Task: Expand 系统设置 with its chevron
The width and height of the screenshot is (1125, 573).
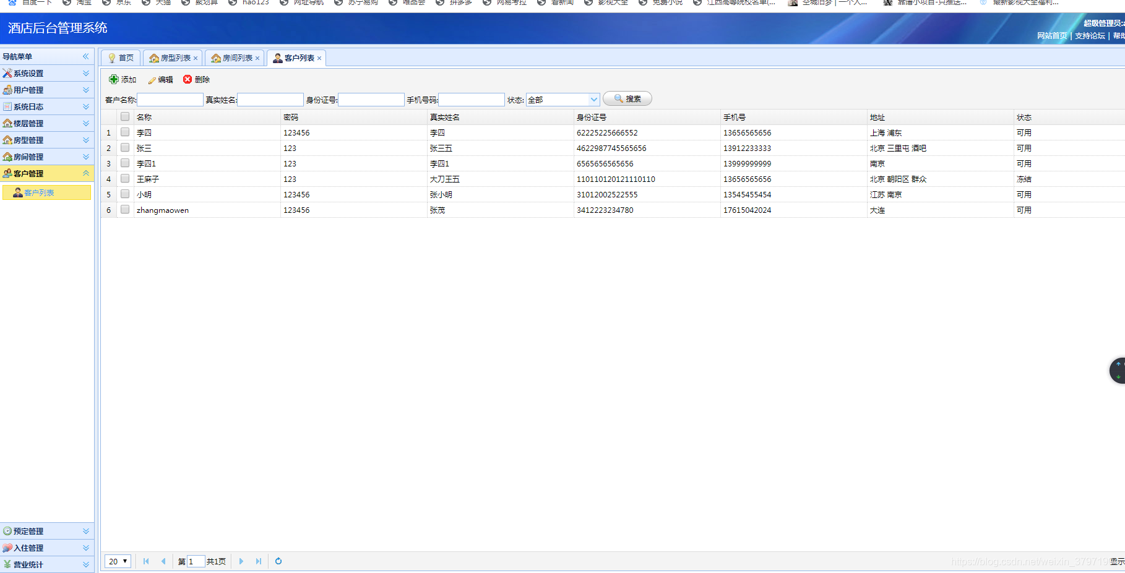Action: click(x=86, y=73)
